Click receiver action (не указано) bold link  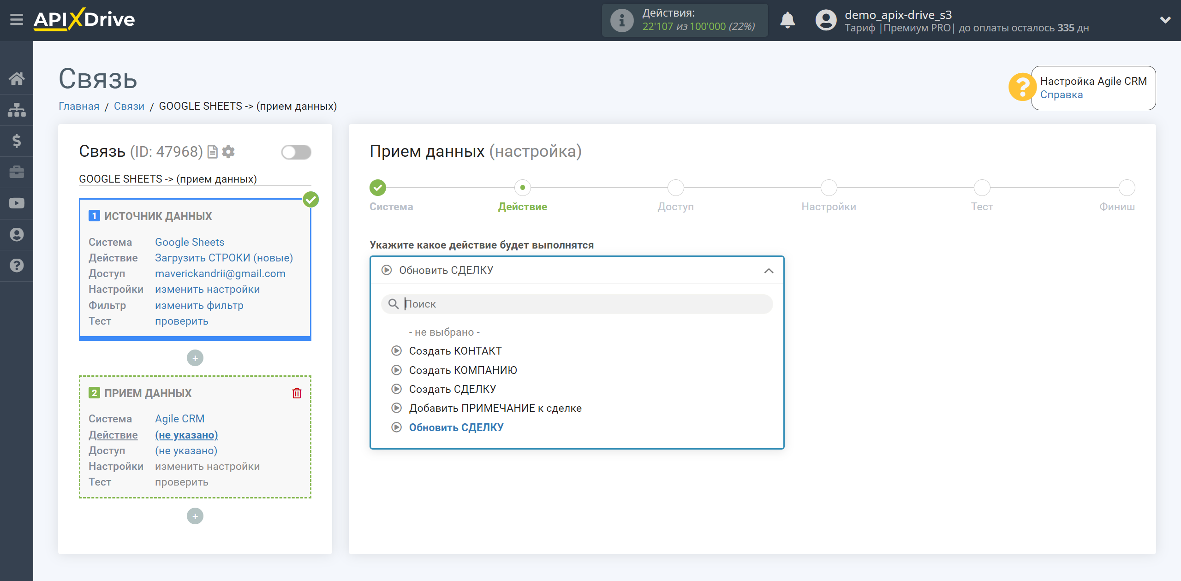pyautogui.click(x=186, y=435)
